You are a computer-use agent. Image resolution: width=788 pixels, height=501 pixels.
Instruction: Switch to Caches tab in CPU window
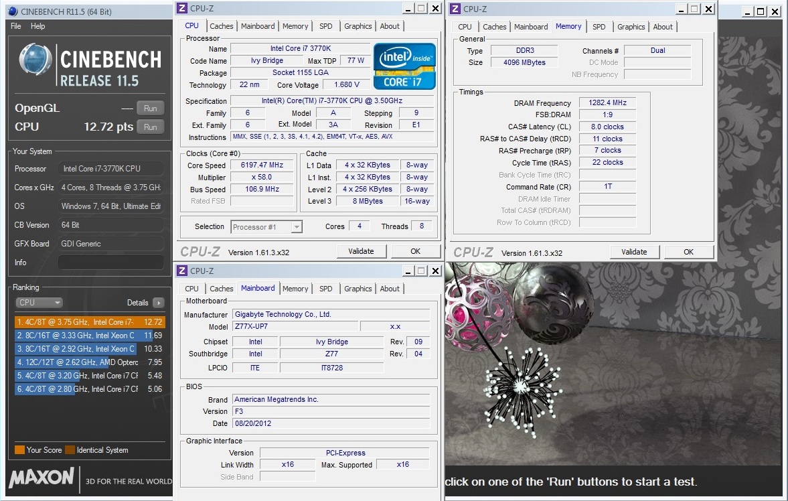point(221,26)
